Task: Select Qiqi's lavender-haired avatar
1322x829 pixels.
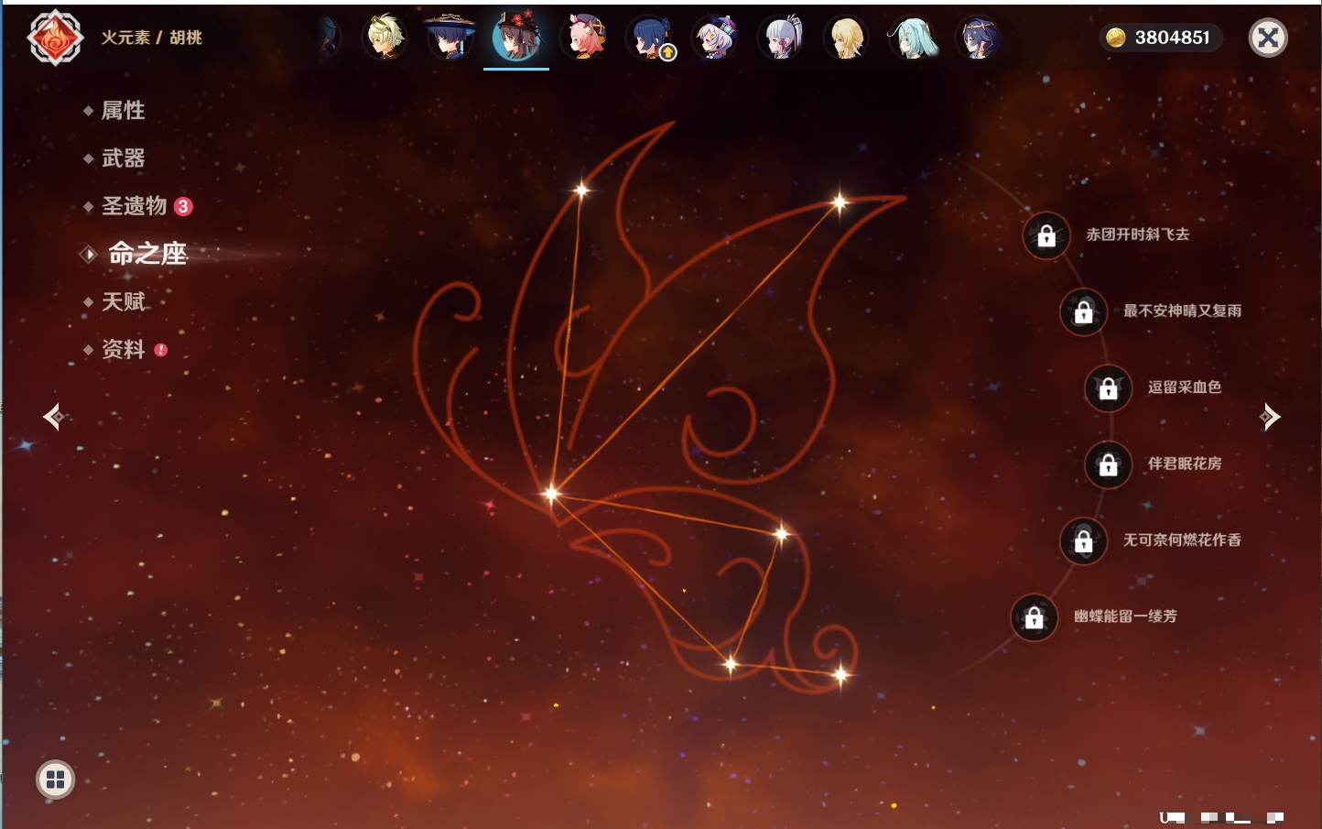Action: point(715,38)
